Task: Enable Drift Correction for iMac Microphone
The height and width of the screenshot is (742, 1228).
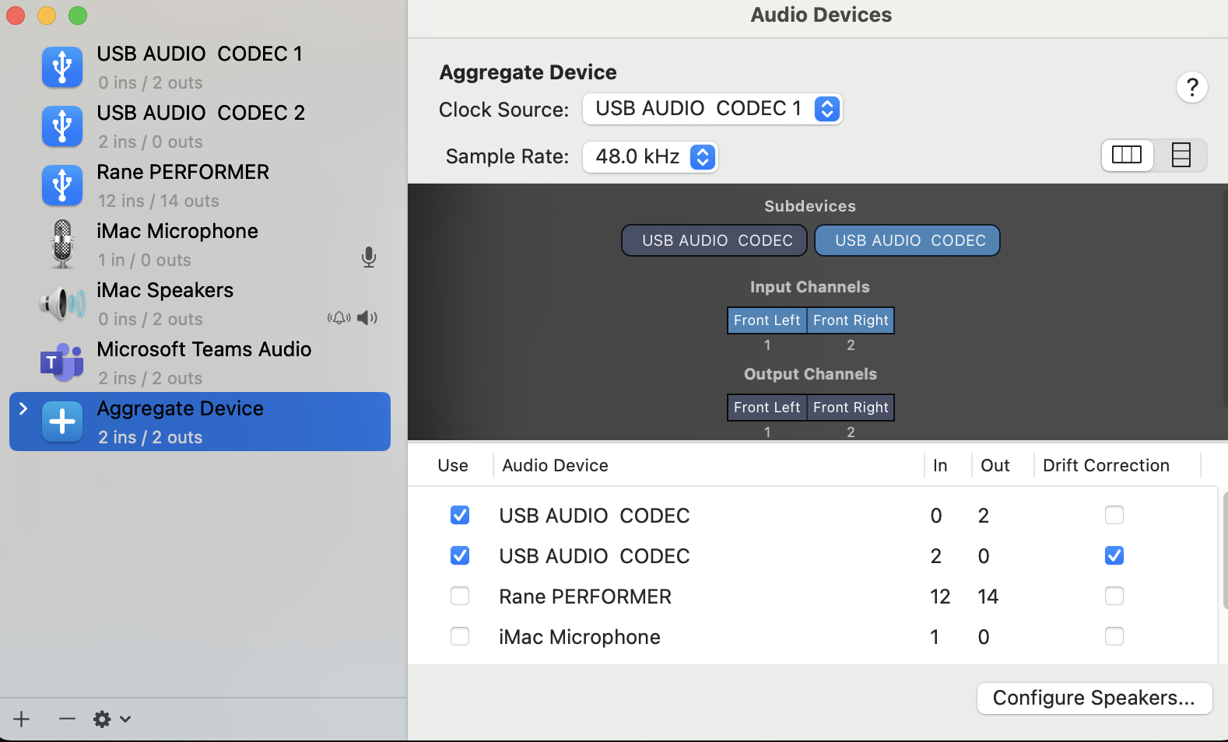Action: click(1114, 636)
